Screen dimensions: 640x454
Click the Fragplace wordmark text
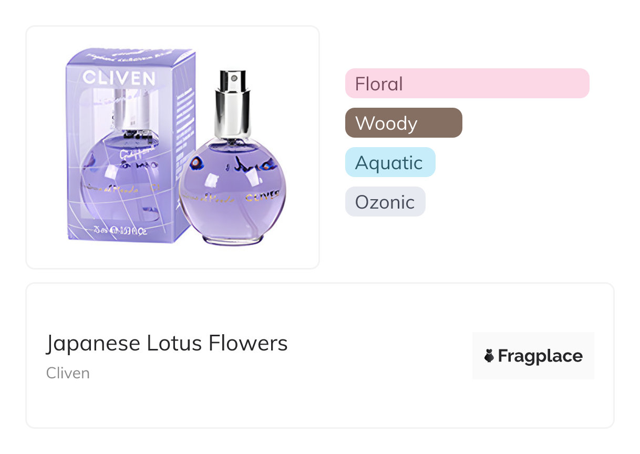coord(540,356)
